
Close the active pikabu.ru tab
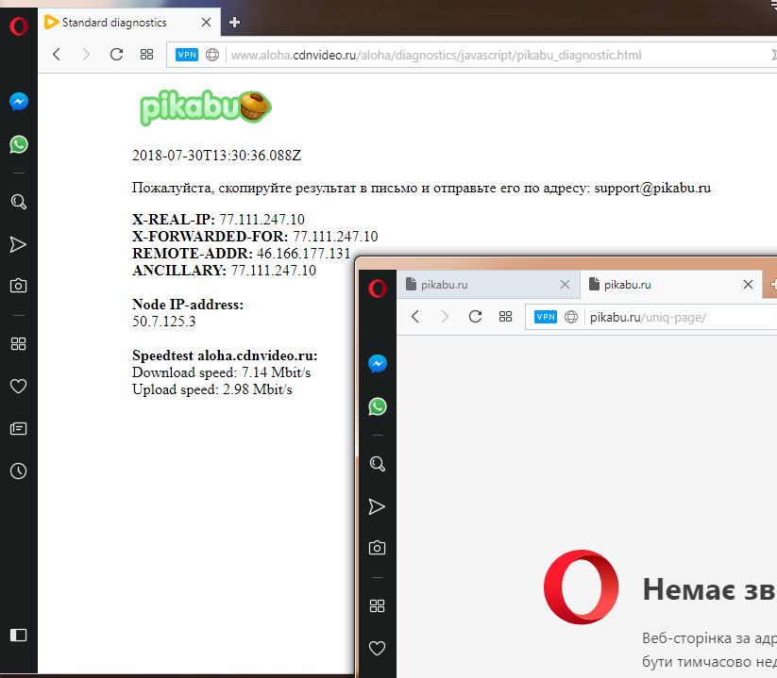(x=748, y=284)
